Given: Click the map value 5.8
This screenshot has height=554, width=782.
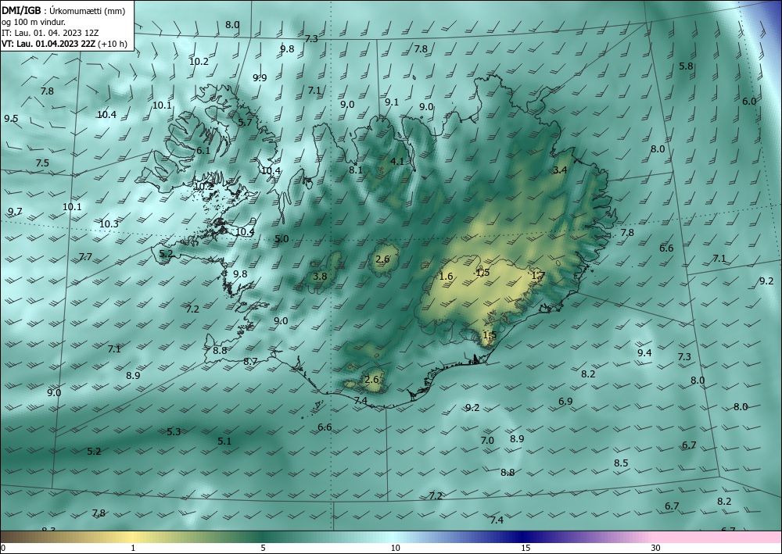Looking at the screenshot, I should tap(687, 66).
